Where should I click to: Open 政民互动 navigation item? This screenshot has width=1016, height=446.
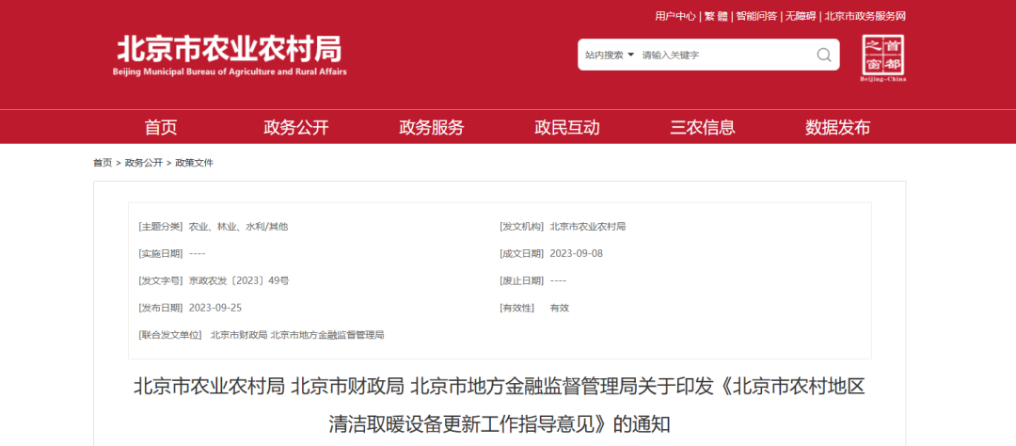point(567,128)
